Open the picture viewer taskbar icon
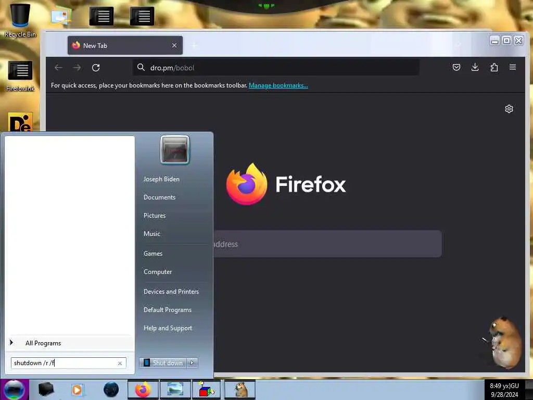The image size is (533, 400). (175, 390)
